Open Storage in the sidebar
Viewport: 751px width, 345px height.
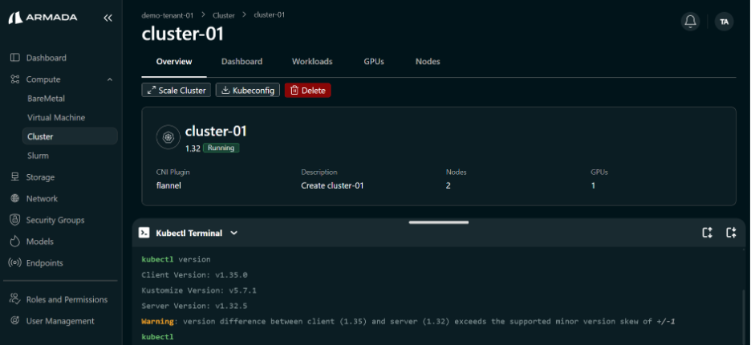(40, 177)
